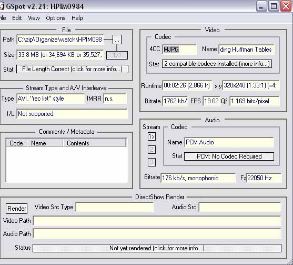Select audio stream 1 button
This screenshot has width=293, height=265.
(x=151, y=136)
